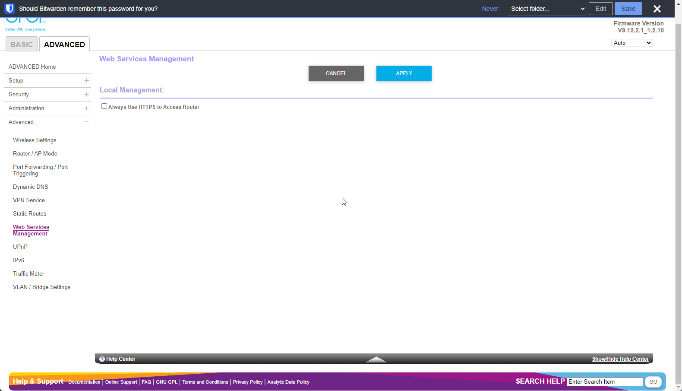This screenshot has width=682, height=391.
Task: Click the Help Center question mark icon
Action: [102, 359]
